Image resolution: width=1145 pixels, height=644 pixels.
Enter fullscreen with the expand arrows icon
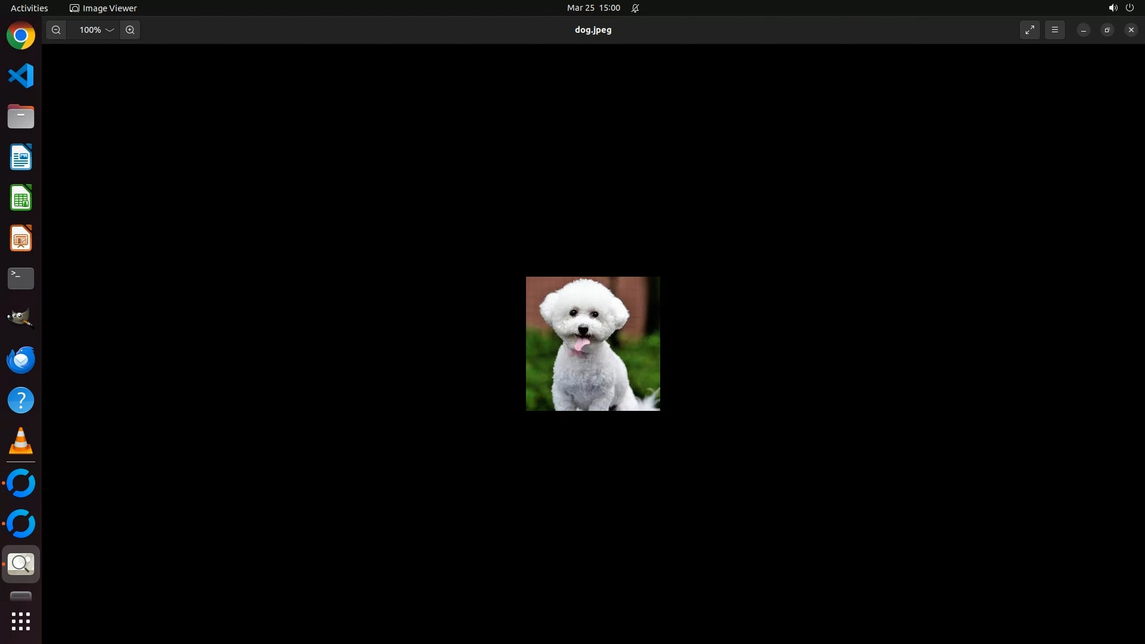click(1030, 30)
